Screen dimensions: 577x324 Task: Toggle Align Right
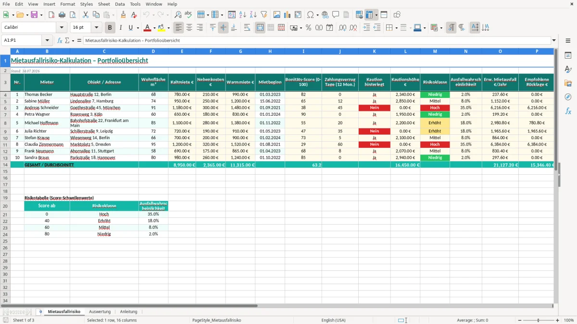pyautogui.click(x=200, y=28)
